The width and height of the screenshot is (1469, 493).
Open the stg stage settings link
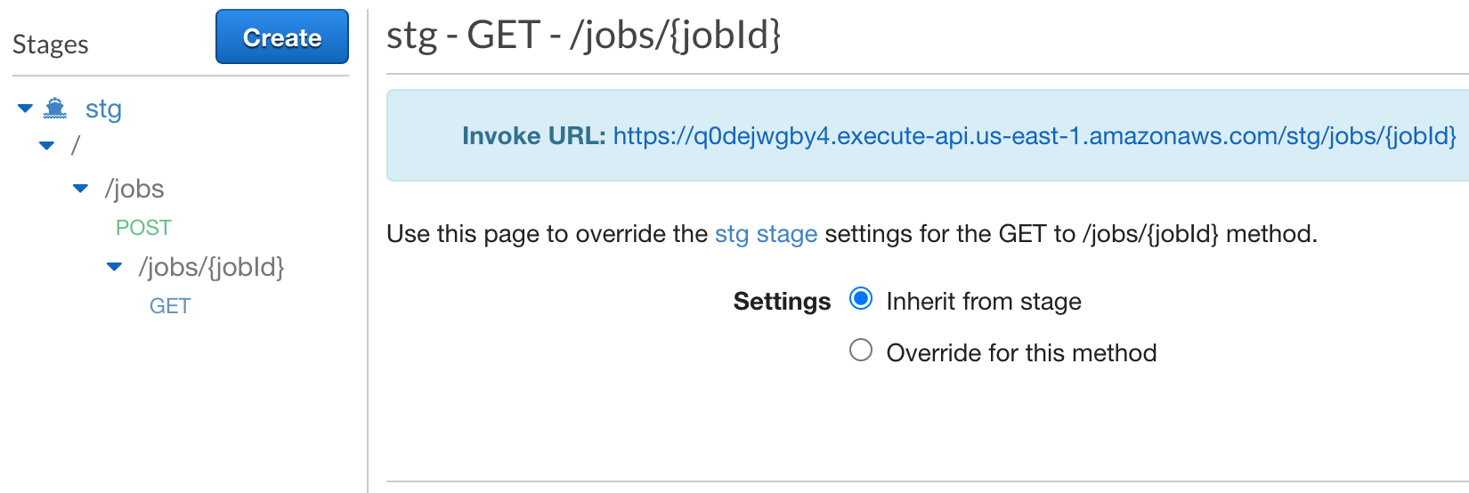tap(766, 234)
